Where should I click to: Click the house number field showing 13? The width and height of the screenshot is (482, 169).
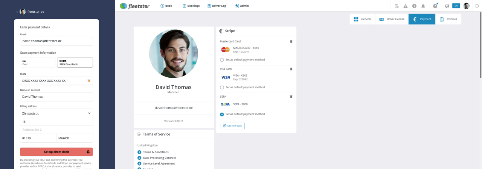(x=56, y=121)
